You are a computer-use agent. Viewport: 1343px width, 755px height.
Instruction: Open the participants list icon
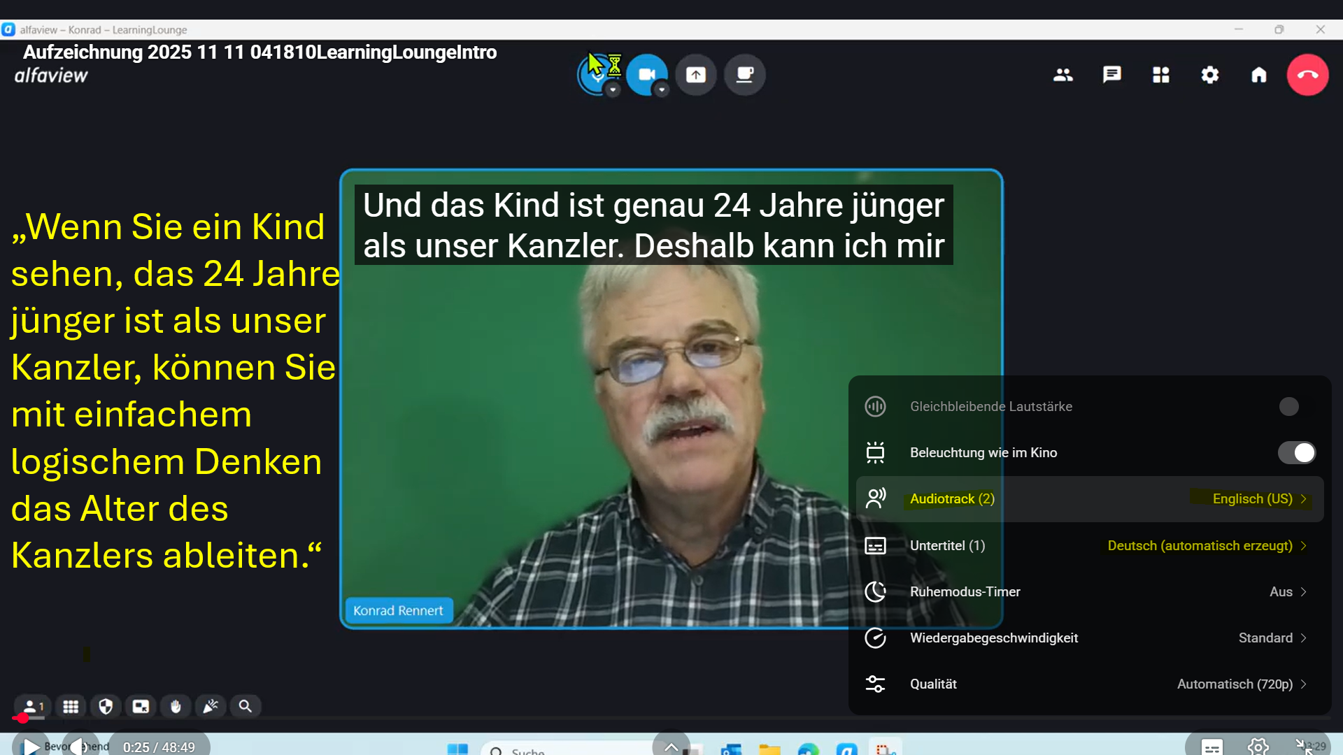pyautogui.click(x=1063, y=75)
